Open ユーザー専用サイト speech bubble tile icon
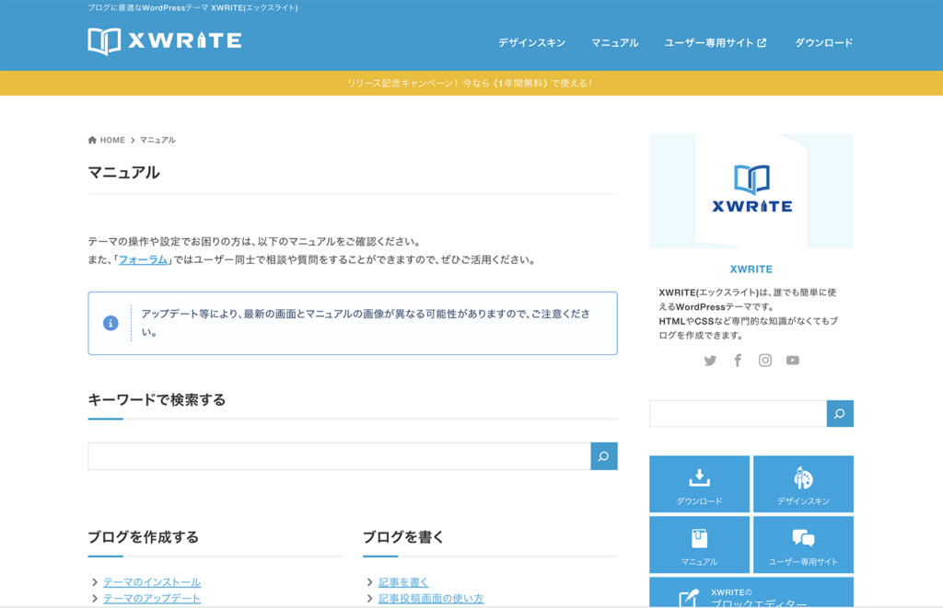 (803, 536)
